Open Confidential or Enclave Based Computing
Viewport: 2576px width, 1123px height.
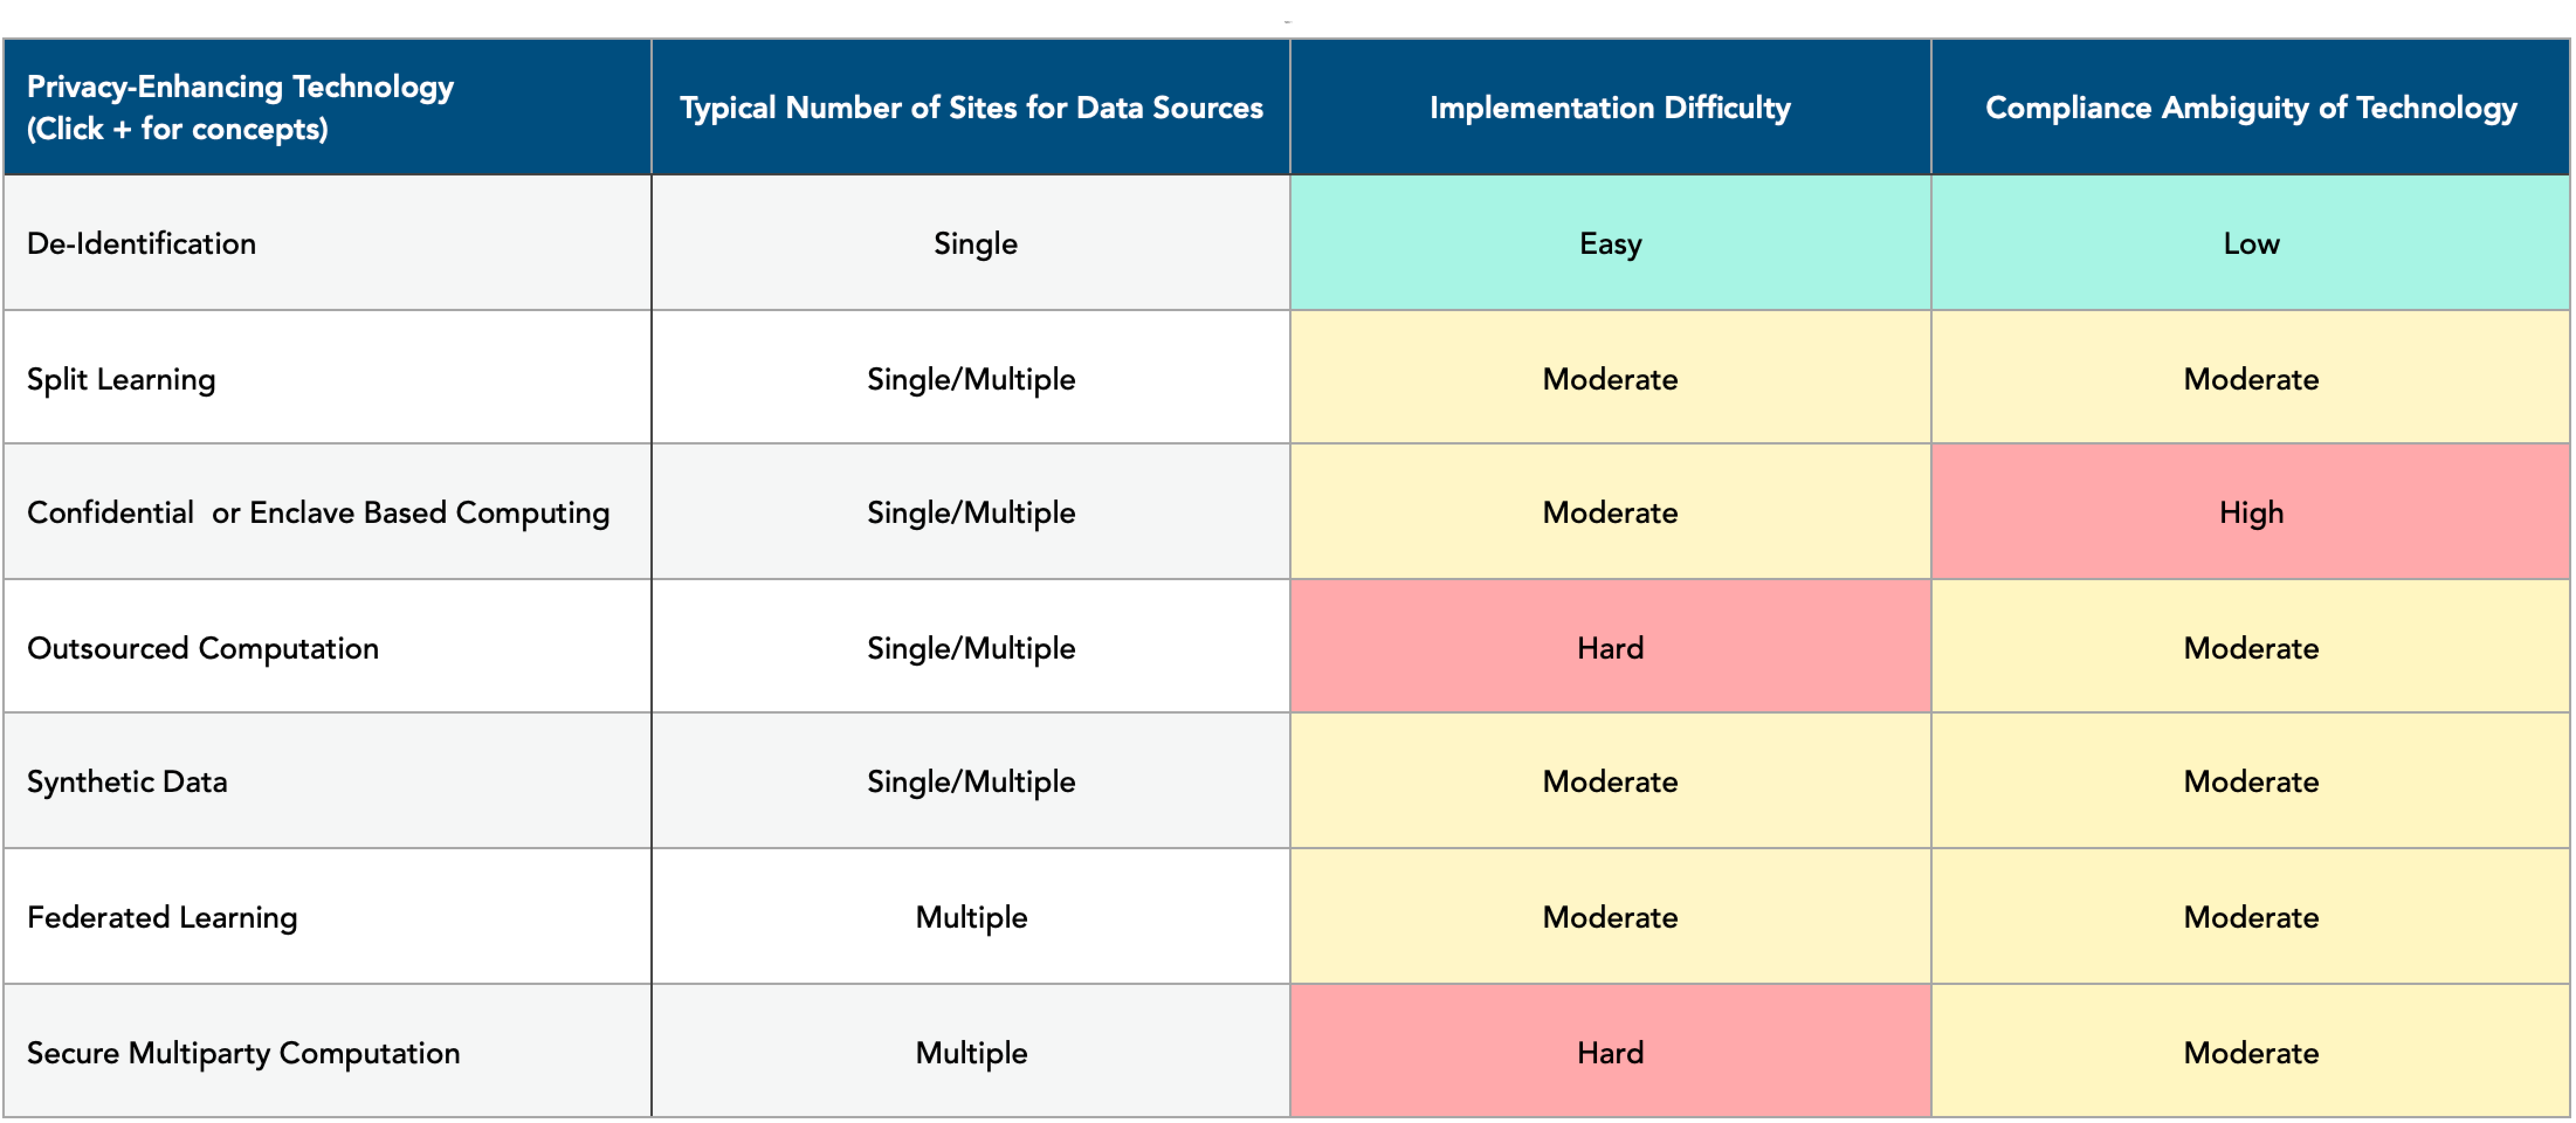(x=318, y=512)
